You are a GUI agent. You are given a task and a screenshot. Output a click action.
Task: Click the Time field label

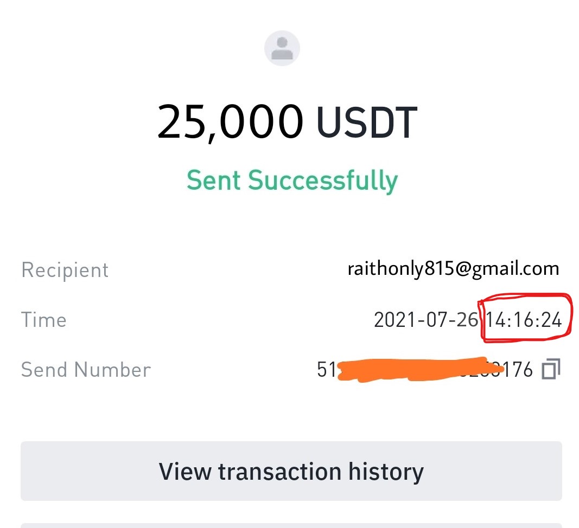pos(43,319)
